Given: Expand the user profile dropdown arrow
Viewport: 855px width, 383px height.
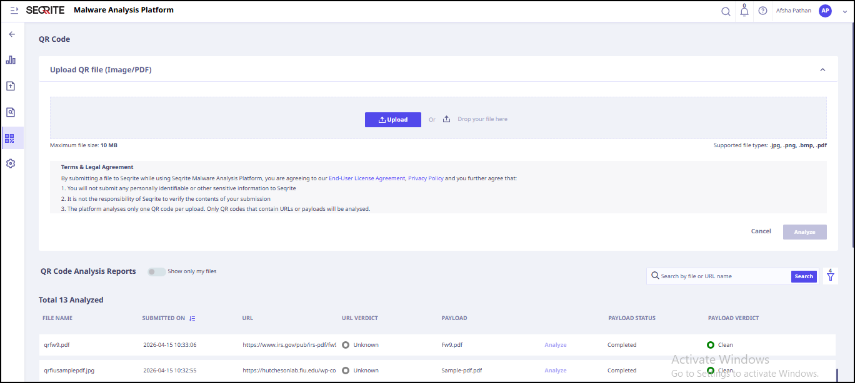Looking at the screenshot, I should pos(845,11).
